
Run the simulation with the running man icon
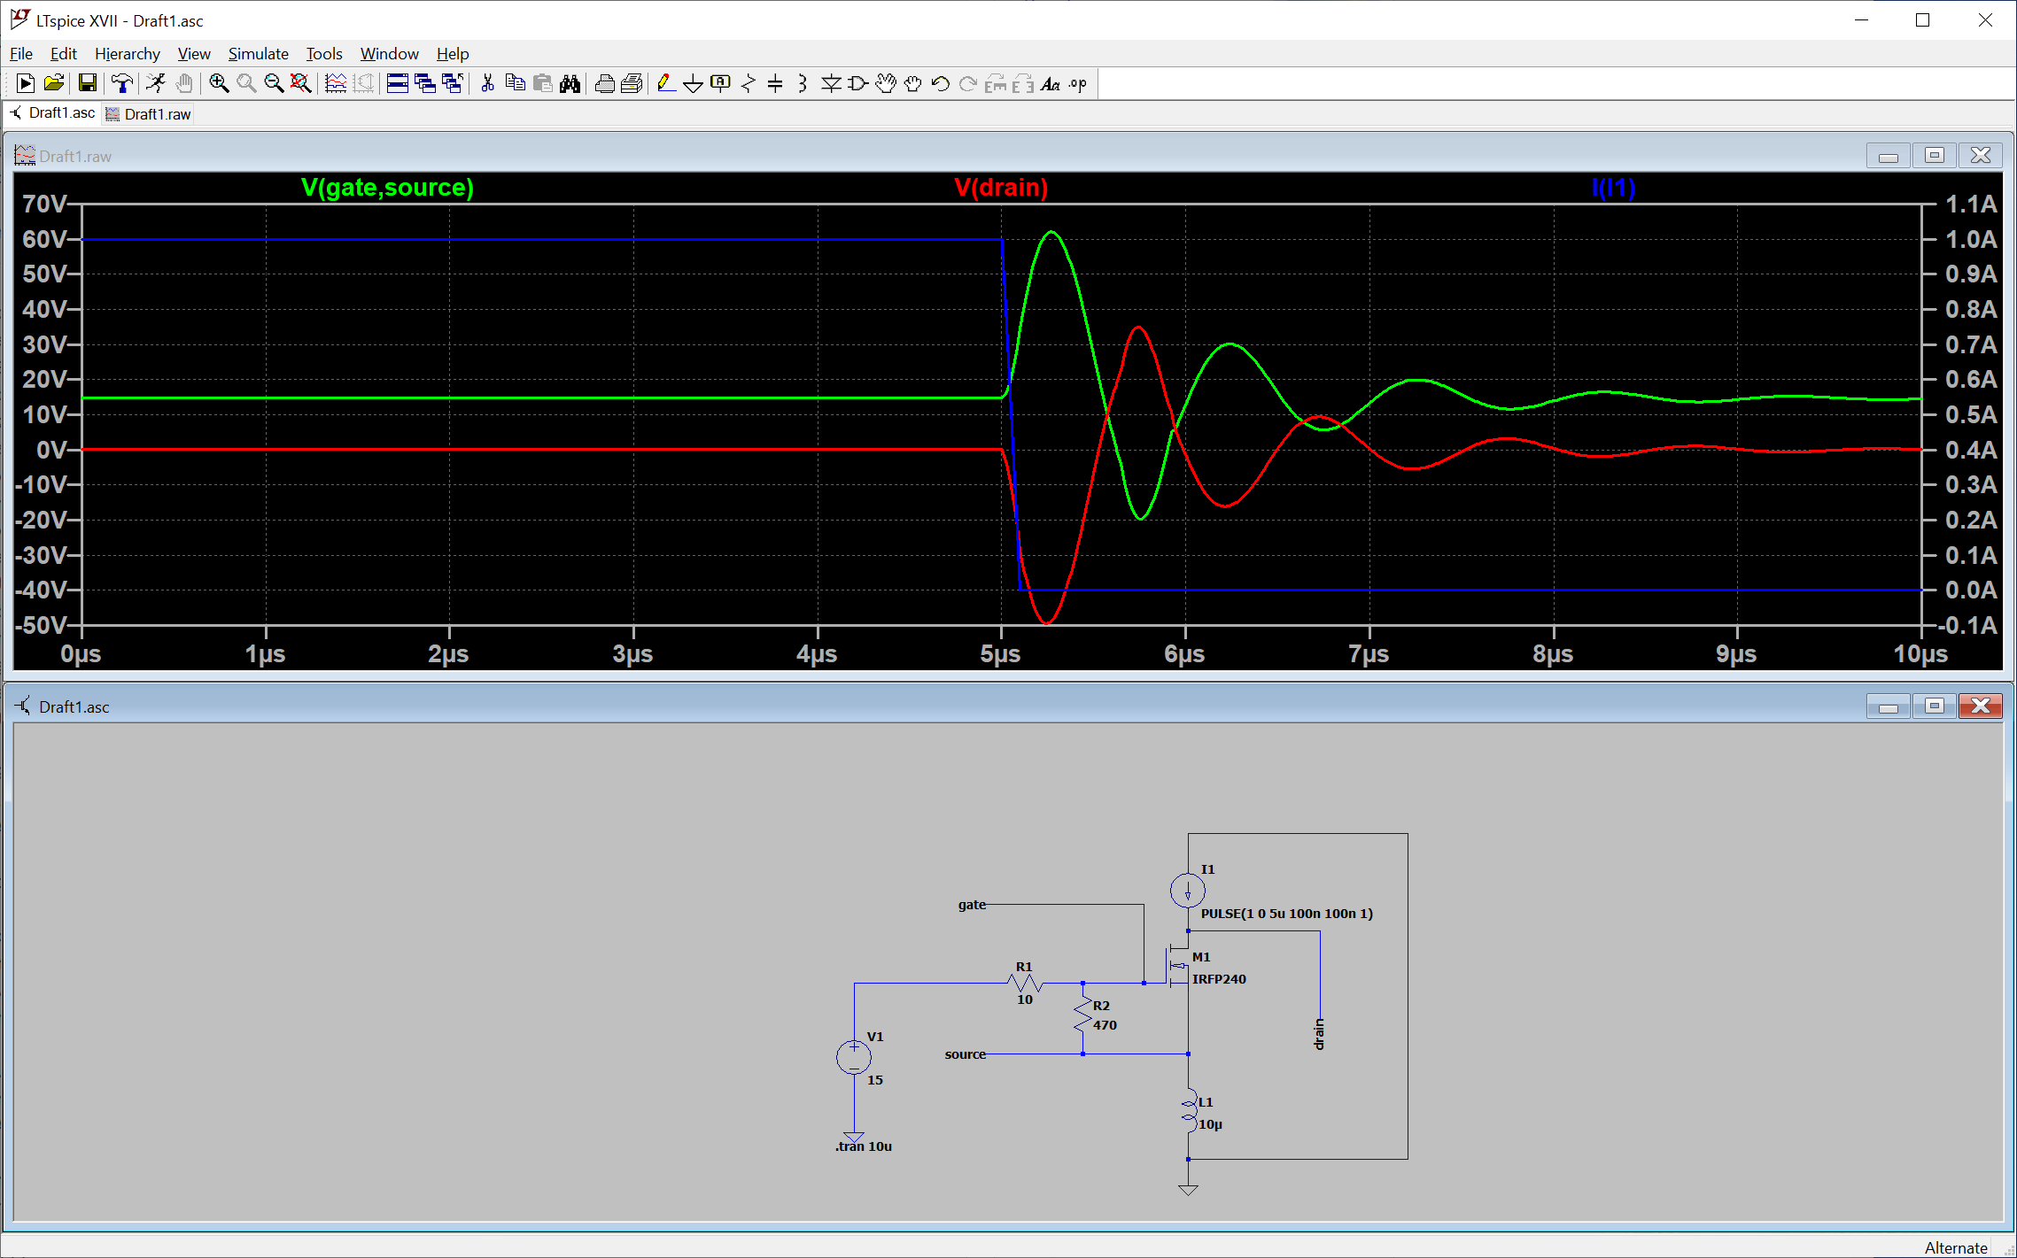click(x=156, y=84)
